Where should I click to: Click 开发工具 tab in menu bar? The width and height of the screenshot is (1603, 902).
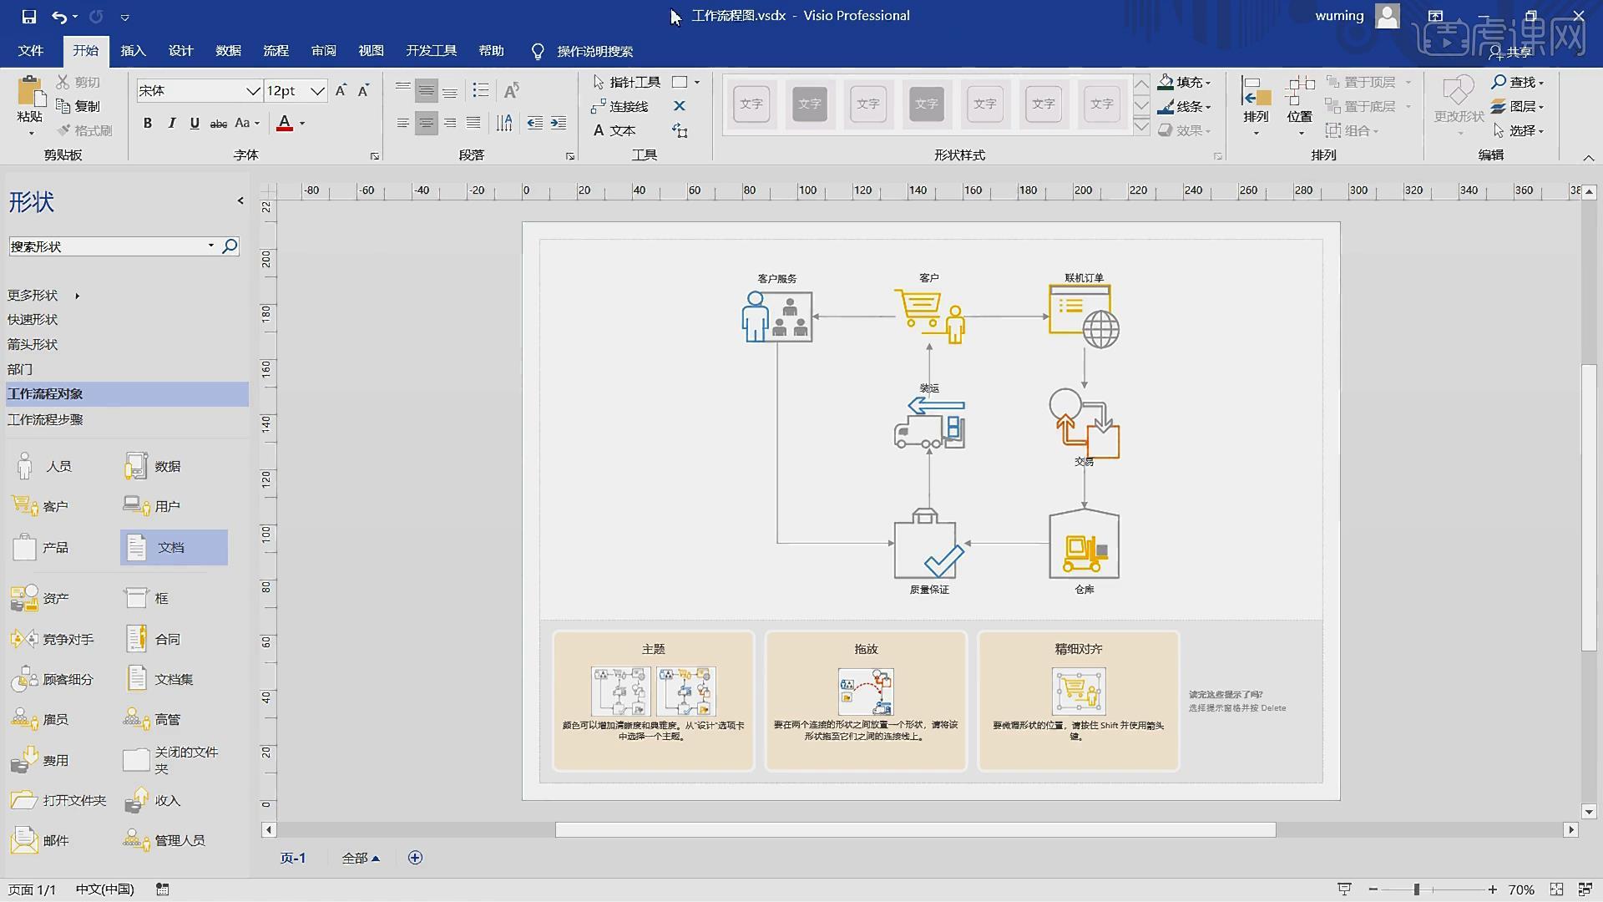click(429, 51)
